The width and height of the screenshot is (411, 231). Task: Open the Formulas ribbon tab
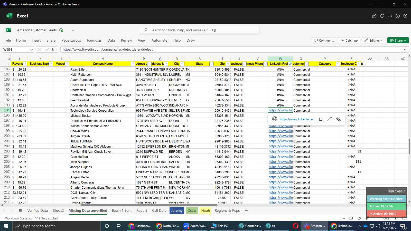[94, 40]
